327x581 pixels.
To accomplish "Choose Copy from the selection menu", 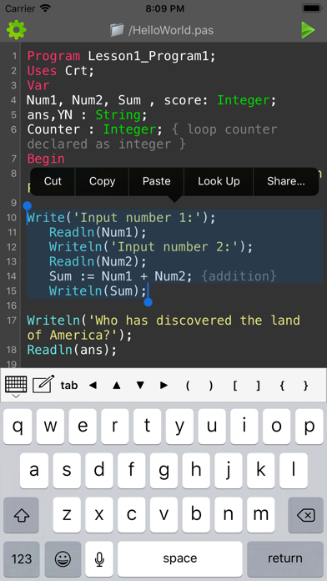I will click(102, 181).
